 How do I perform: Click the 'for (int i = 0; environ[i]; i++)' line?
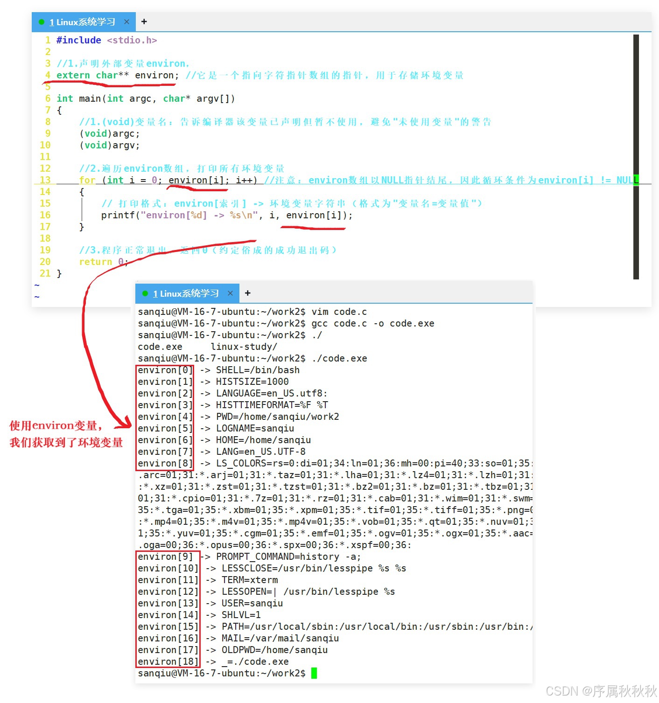point(168,180)
